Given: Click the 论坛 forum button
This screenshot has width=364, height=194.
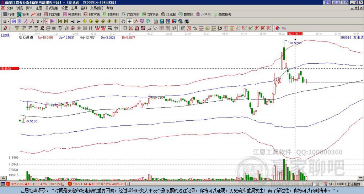Looking at the screenshot, I should click(x=336, y=2).
